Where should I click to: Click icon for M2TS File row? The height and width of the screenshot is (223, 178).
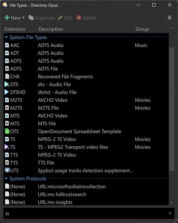7,108
